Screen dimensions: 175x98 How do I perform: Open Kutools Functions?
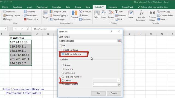(141, 16)
